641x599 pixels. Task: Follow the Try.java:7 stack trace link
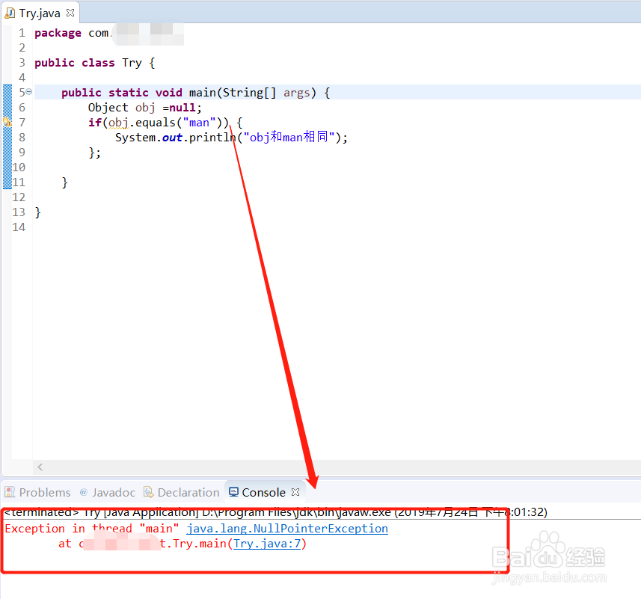pyautogui.click(x=267, y=544)
